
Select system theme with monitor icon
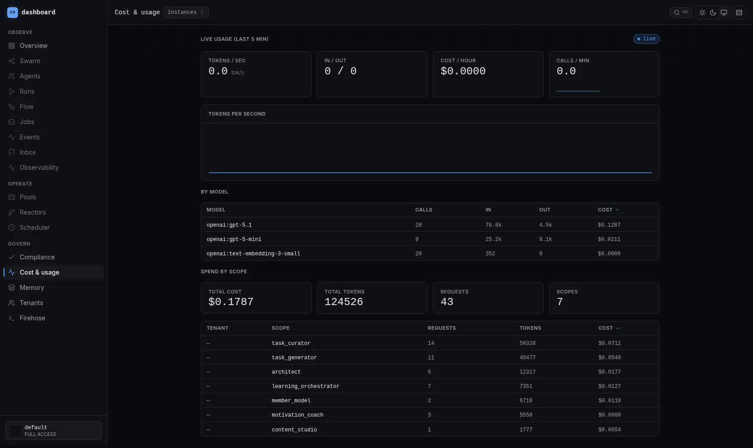coord(724,13)
